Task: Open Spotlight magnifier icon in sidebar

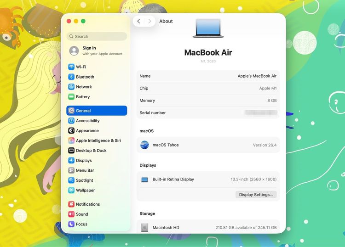Action: coord(71,180)
